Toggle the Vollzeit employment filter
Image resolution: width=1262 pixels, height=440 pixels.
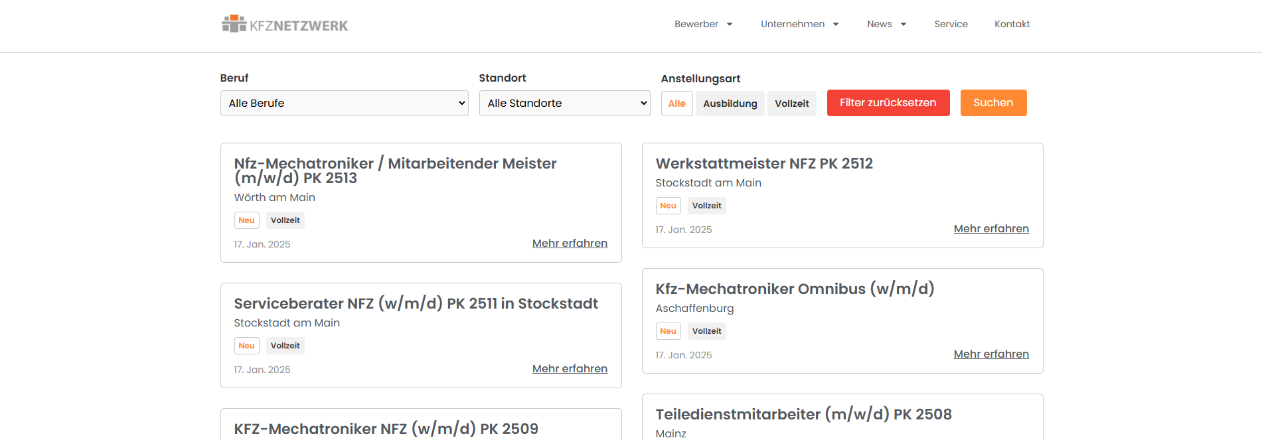coord(791,104)
